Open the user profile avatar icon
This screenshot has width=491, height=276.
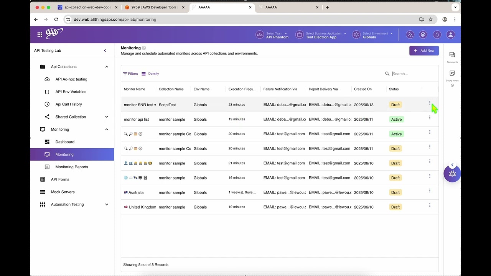pyautogui.click(x=450, y=34)
